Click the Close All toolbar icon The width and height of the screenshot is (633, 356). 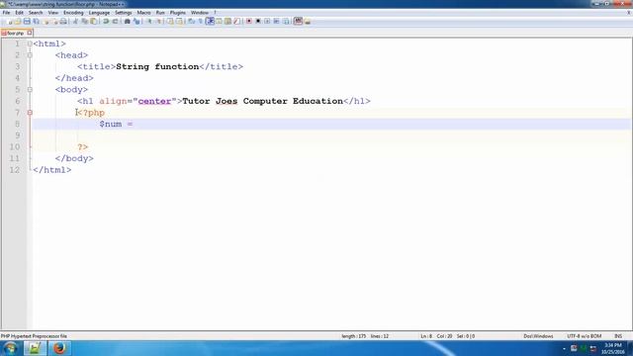click(54, 21)
